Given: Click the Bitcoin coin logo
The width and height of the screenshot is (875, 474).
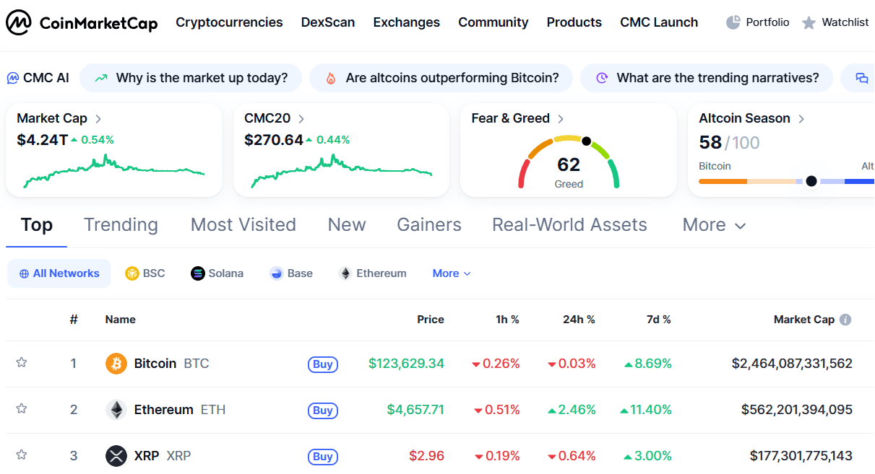Looking at the screenshot, I should click(x=116, y=364).
